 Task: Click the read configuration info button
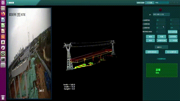[x=152, y=52]
